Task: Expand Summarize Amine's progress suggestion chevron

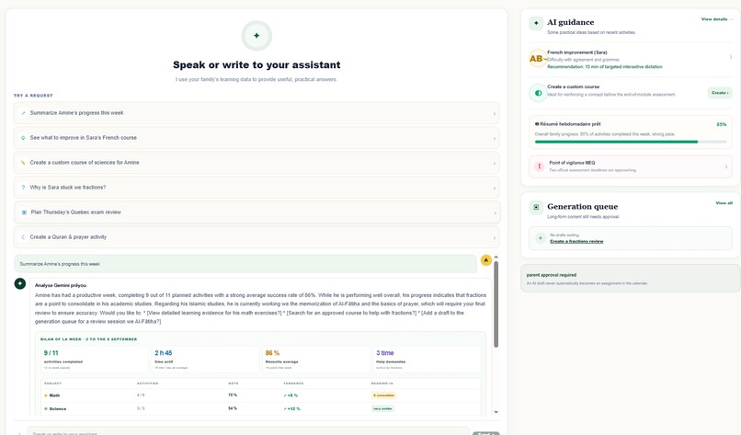Action: (495, 113)
